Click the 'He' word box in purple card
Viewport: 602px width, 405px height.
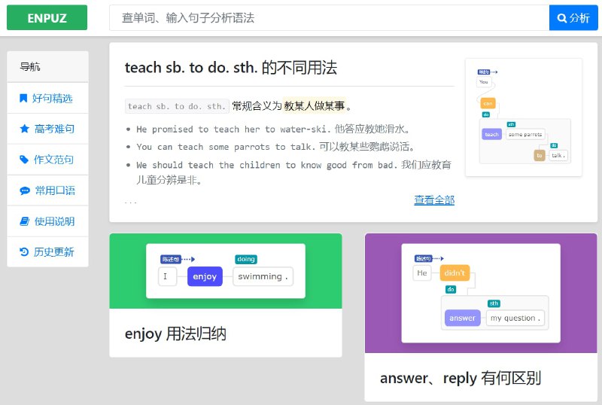(422, 273)
